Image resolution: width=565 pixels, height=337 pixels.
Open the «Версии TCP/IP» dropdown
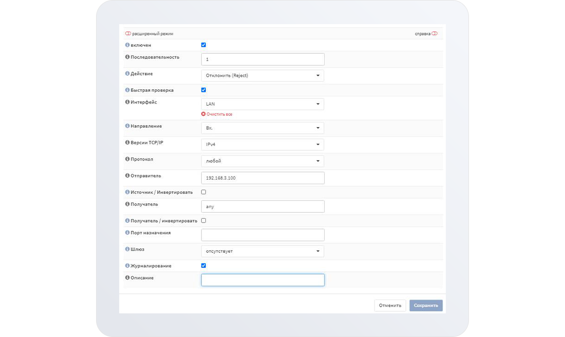click(x=262, y=145)
